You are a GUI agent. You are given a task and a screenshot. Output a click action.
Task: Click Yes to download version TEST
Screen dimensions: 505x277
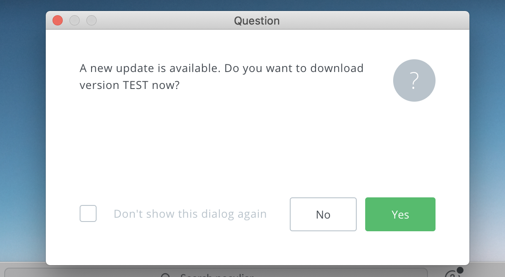click(400, 214)
